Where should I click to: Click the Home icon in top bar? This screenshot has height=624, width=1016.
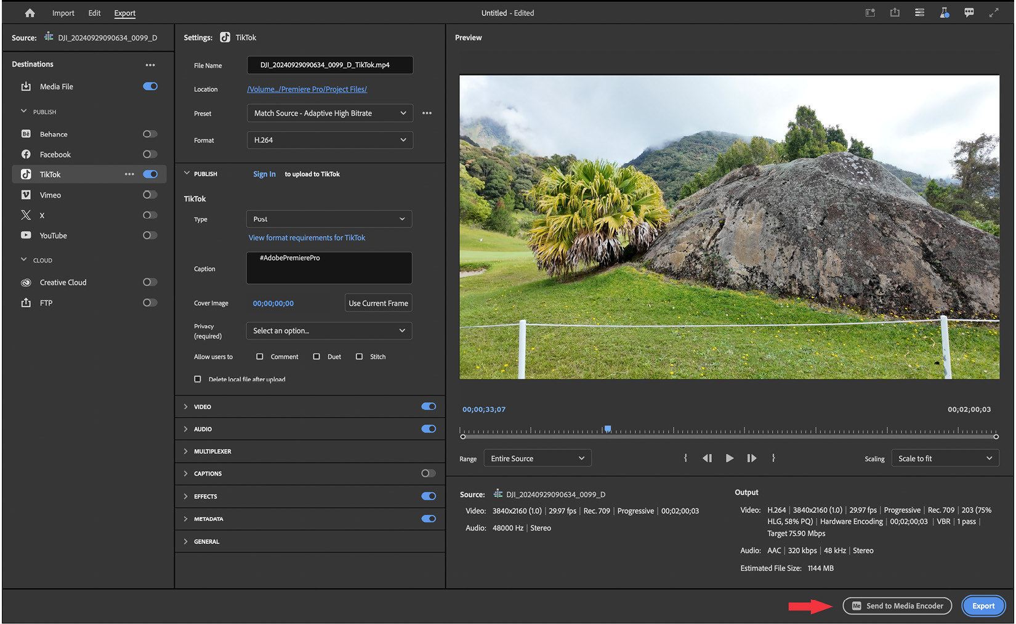click(x=30, y=13)
